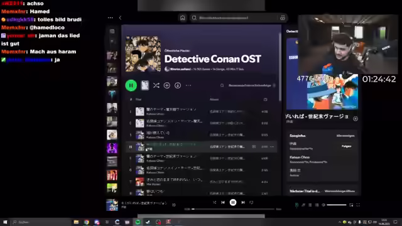Image resolution: width=402 pixels, height=226 pixels.
Task: Sort by Title column header
Action: 138,99
